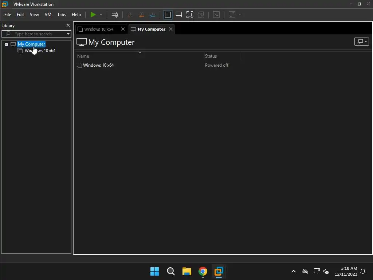
Task: Power on the virtual machine with green play button
Action: tap(93, 15)
